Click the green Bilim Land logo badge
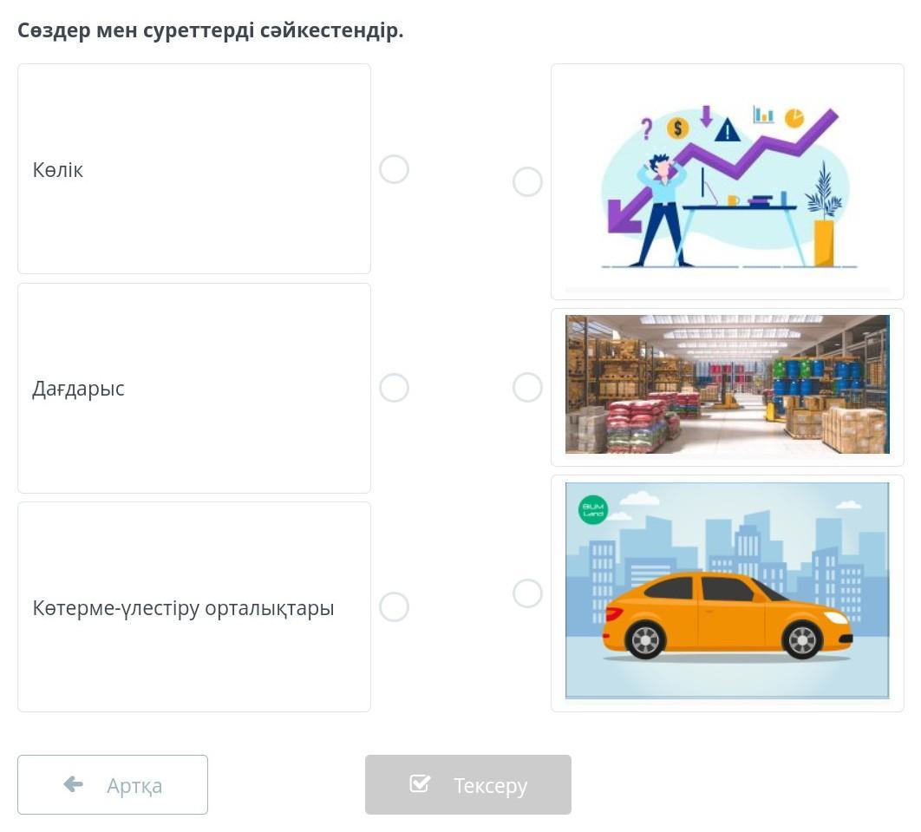Image resolution: width=921 pixels, height=832 pixels. click(593, 509)
